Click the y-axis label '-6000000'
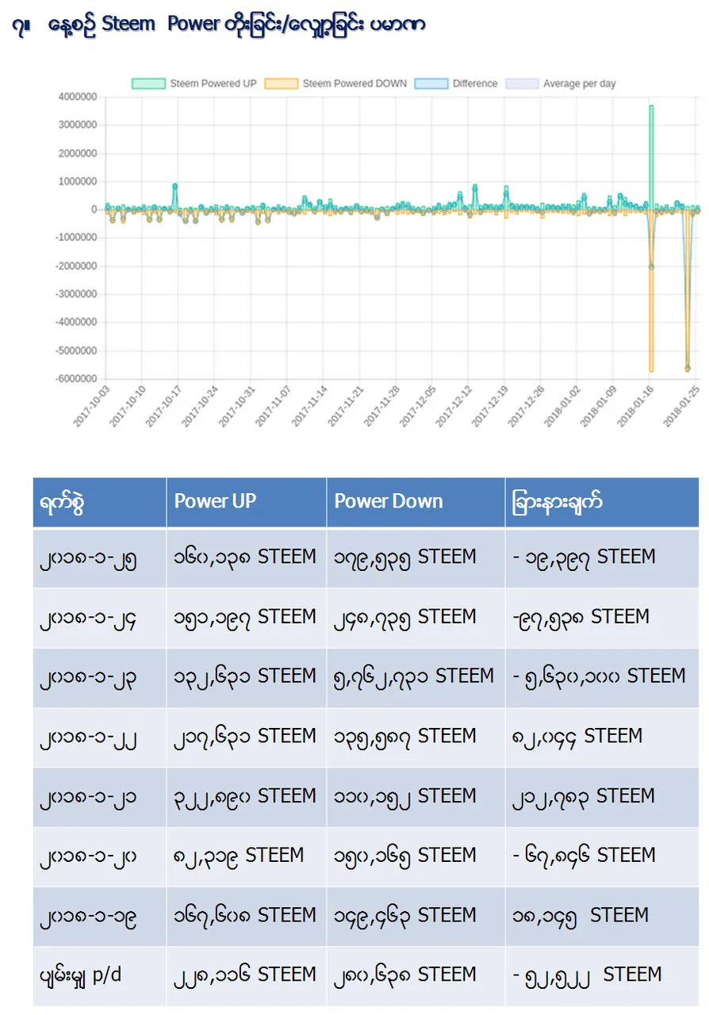This screenshot has width=709, height=1015. coord(76,379)
